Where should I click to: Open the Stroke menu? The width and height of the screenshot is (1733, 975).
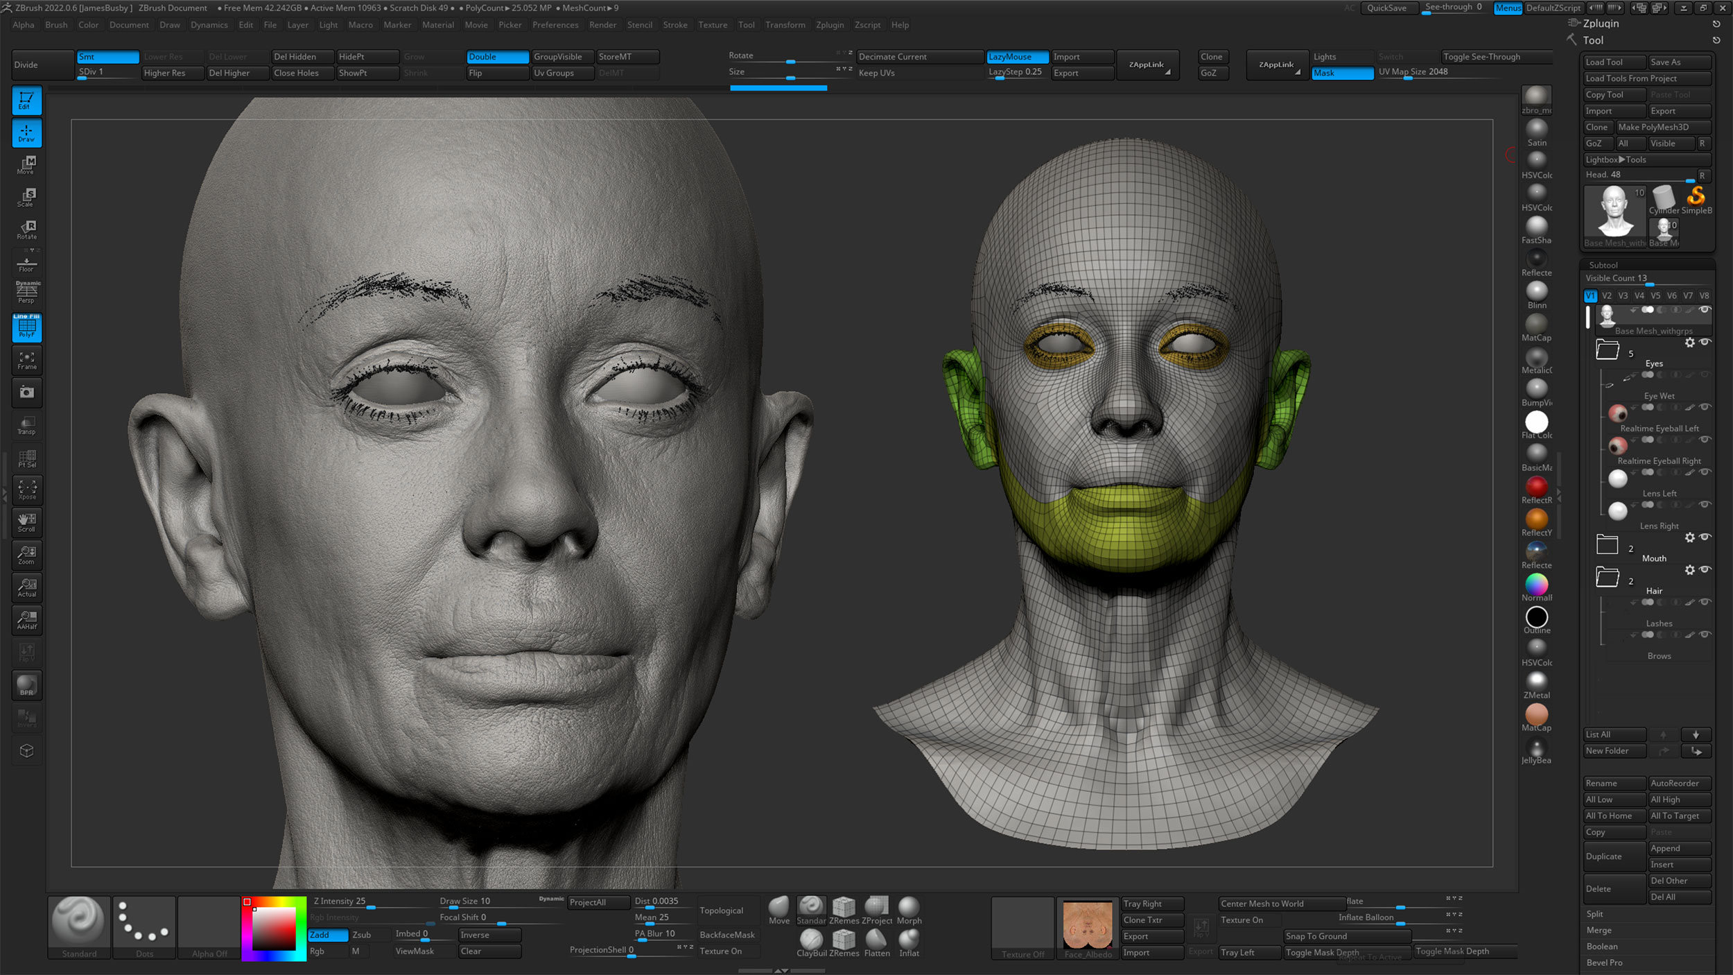(x=674, y=25)
